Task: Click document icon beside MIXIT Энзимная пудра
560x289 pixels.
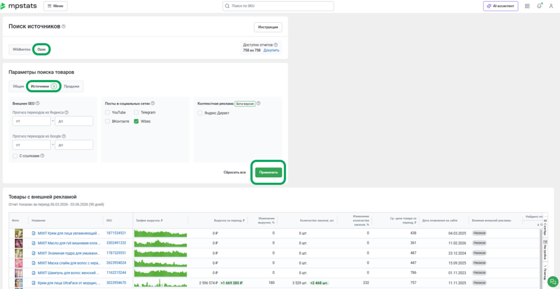Action: (34, 253)
